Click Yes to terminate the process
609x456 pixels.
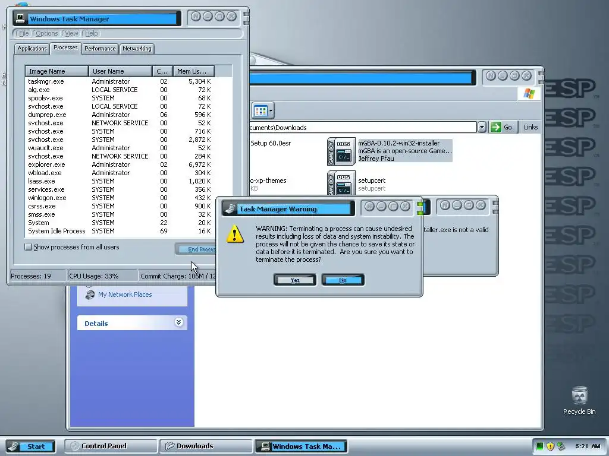pyautogui.click(x=295, y=280)
